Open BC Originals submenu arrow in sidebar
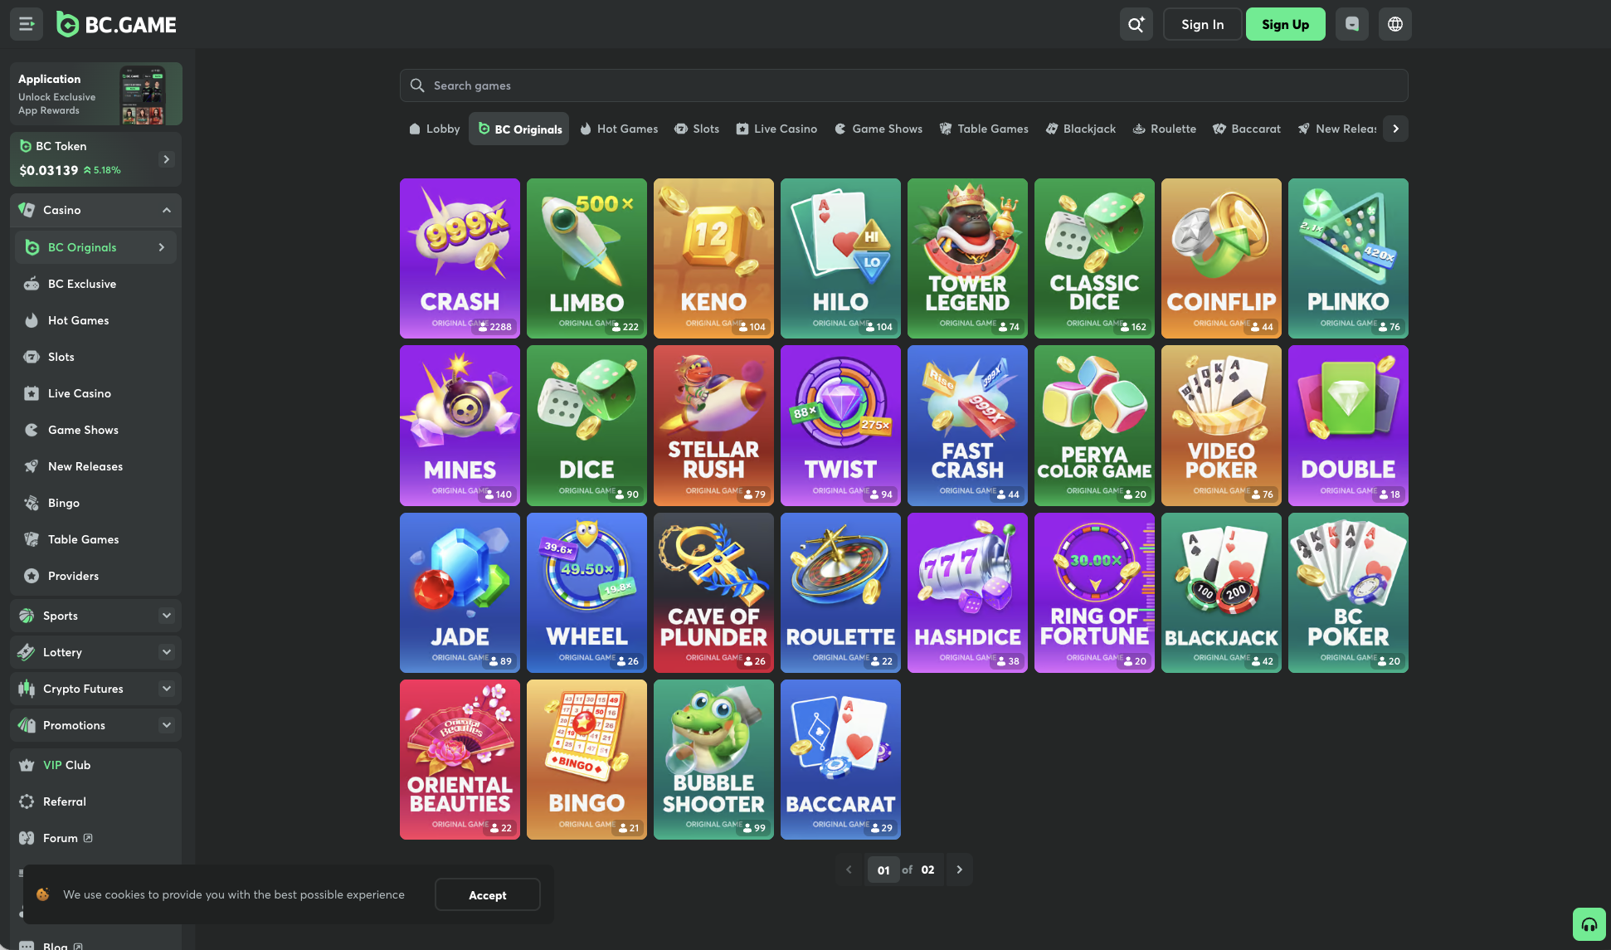The height and width of the screenshot is (950, 1611). (162, 247)
